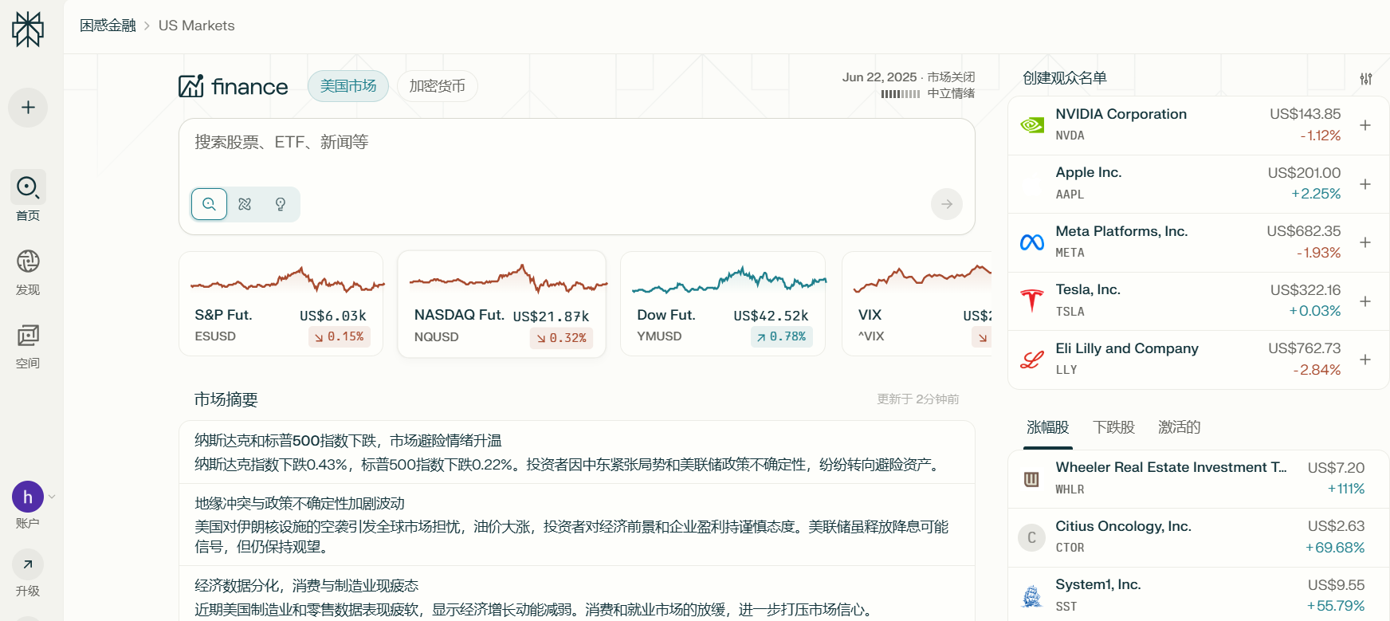Add Tesla, Inc. to watchlist
Image resolution: width=1390 pixels, height=621 pixels.
[1364, 301]
